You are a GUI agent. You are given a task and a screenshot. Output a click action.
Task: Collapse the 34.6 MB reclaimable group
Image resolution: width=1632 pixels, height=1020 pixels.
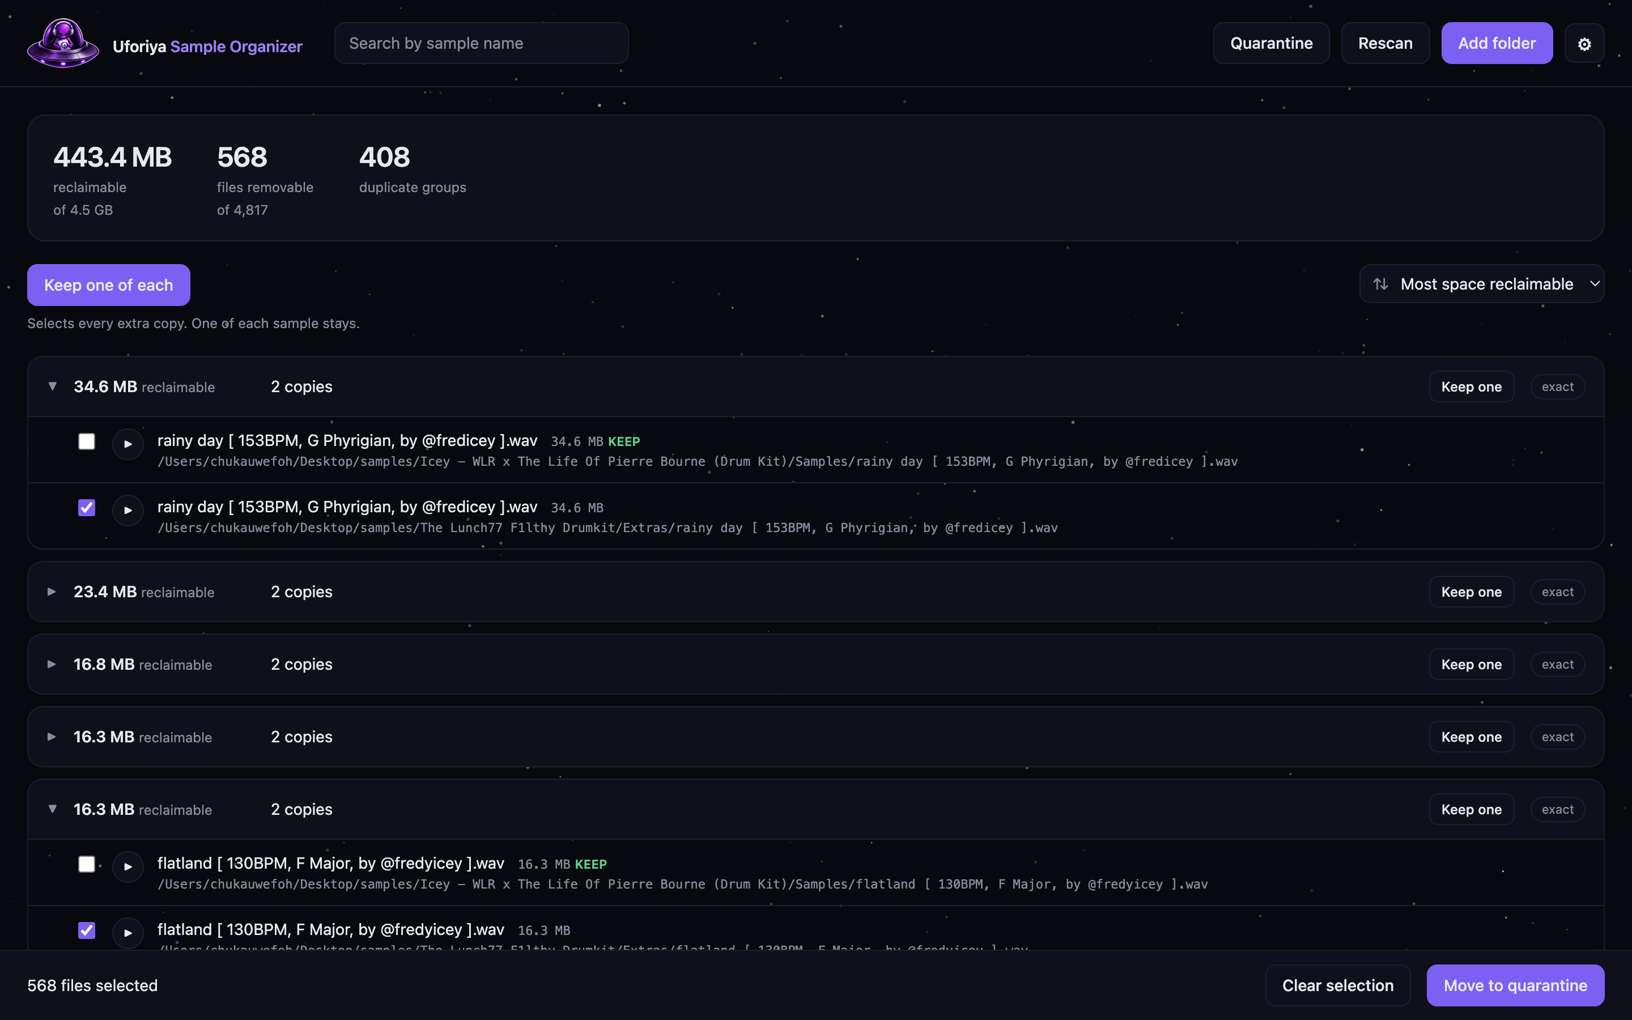pyautogui.click(x=52, y=386)
